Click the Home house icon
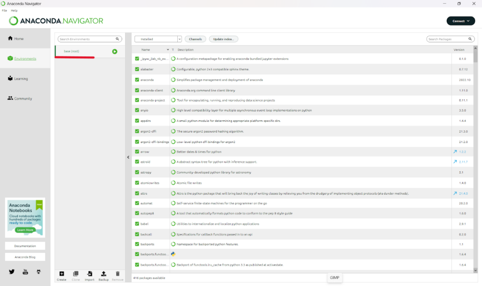 pos(10,39)
